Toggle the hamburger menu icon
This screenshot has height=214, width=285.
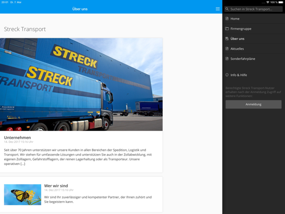coord(217,9)
